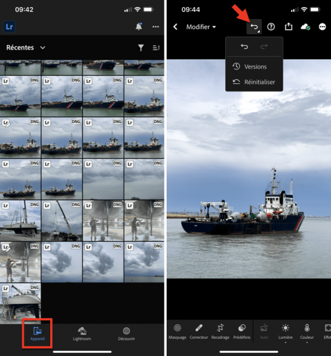Open the three-dot menu on library screen

(155, 27)
